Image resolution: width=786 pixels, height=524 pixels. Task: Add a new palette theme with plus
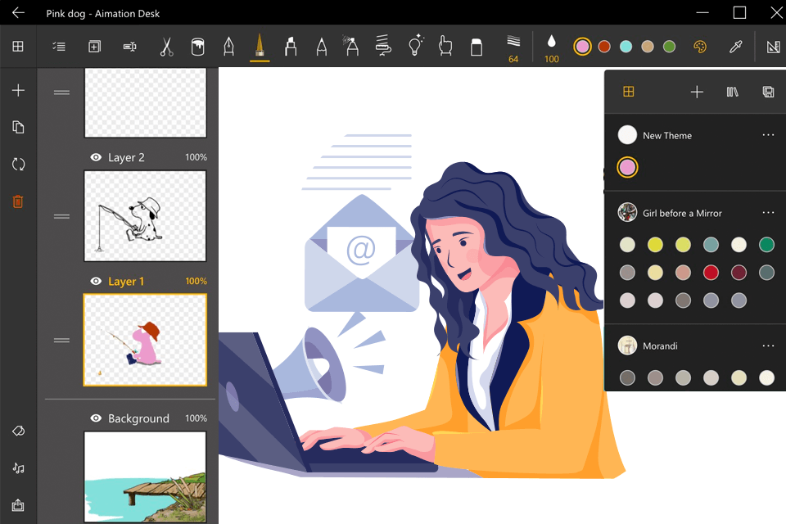[697, 92]
